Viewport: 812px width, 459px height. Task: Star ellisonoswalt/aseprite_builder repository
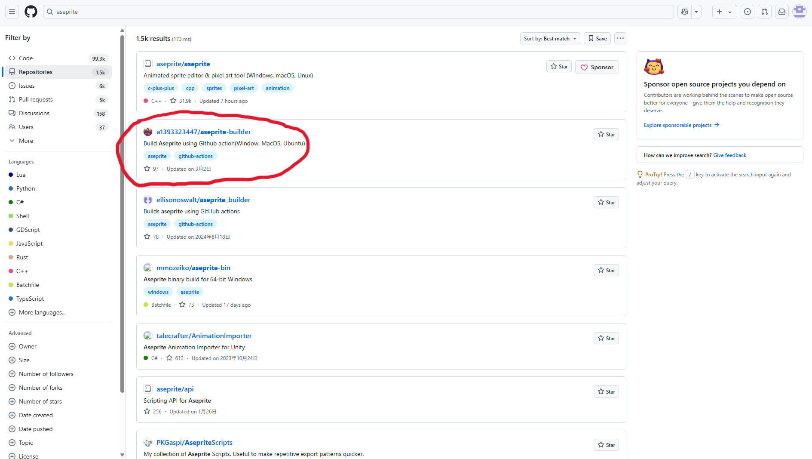606,202
